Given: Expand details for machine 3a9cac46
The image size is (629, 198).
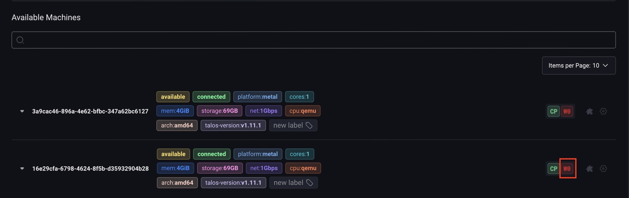Looking at the screenshot, I should pos(22,111).
